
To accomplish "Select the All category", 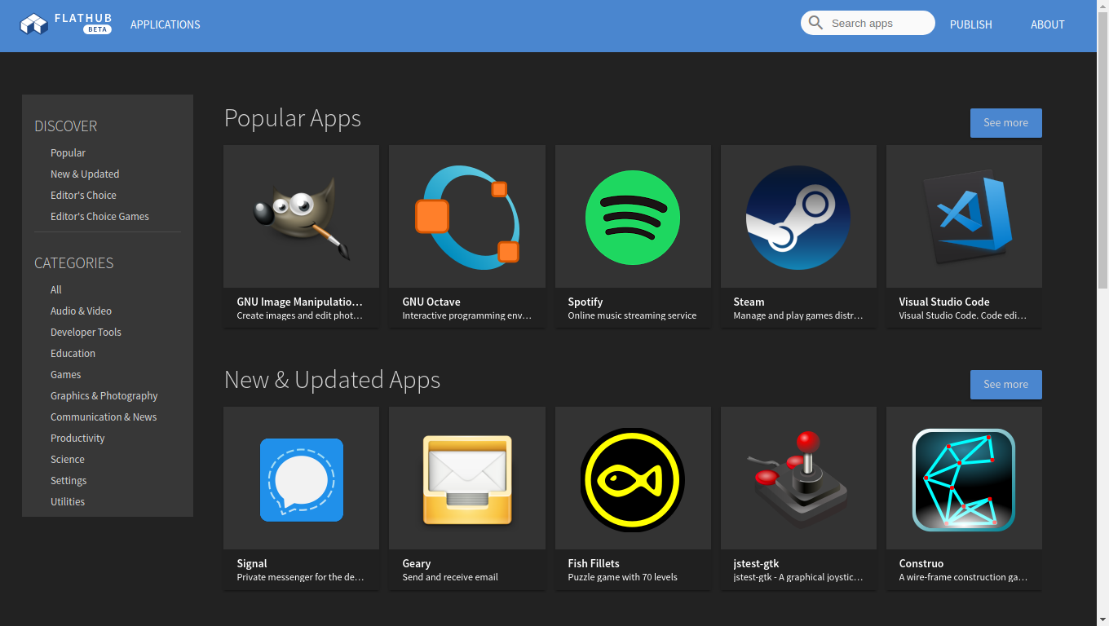I will pos(56,289).
